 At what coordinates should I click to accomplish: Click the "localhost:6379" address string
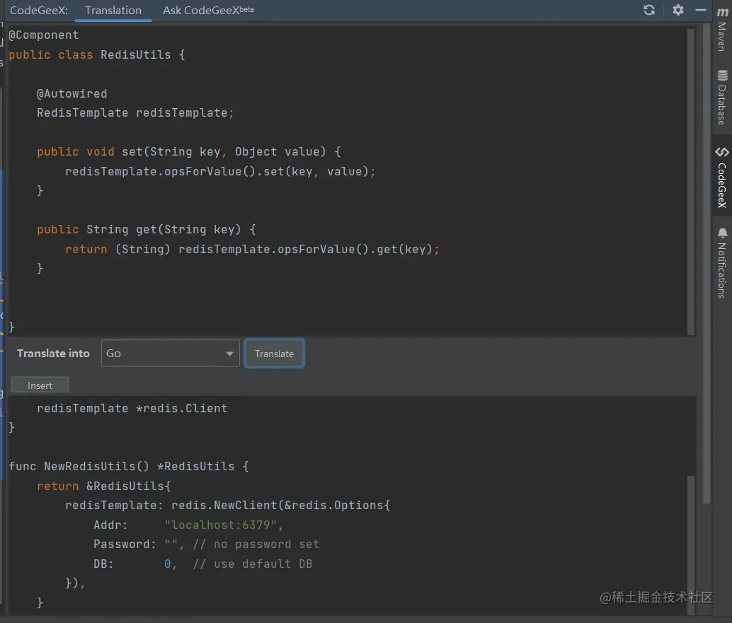click(220, 525)
